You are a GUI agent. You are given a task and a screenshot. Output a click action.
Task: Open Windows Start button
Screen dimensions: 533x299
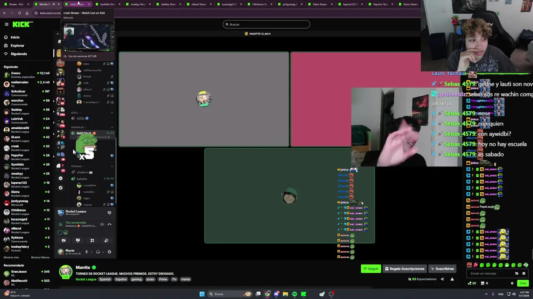(x=202, y=294)
